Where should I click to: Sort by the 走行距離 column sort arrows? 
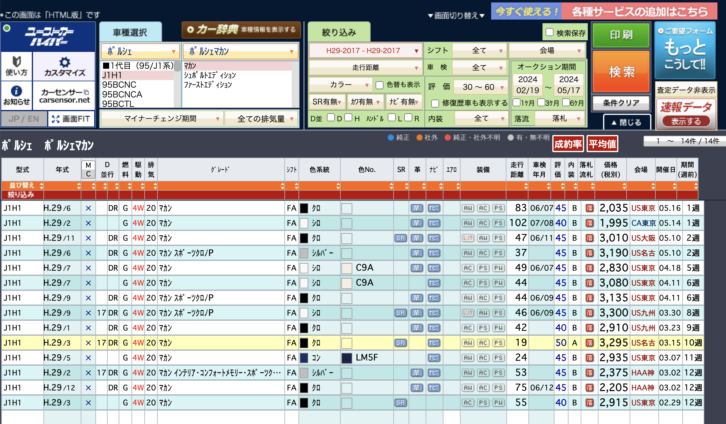525,186
